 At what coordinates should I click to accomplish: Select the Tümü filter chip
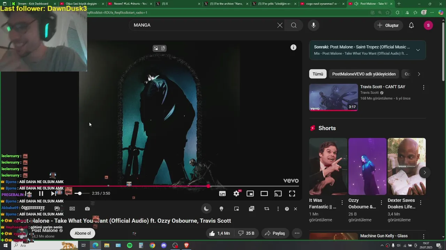(x=318, y=74)
